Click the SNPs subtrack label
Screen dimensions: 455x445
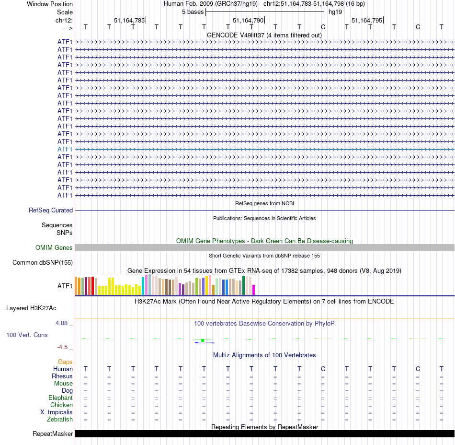coord(65,233)
